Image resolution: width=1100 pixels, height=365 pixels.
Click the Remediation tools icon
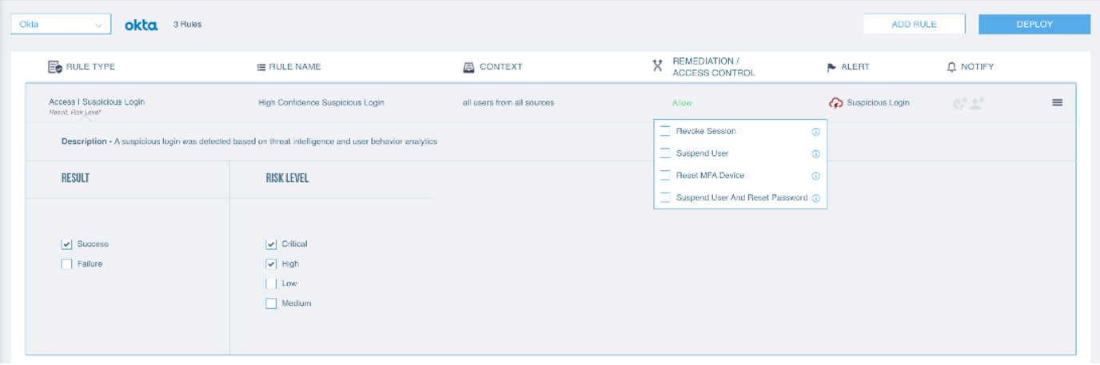click(658, 67)
